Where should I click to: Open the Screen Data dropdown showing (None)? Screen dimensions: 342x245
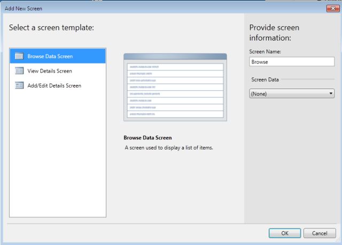pos(292,93)
